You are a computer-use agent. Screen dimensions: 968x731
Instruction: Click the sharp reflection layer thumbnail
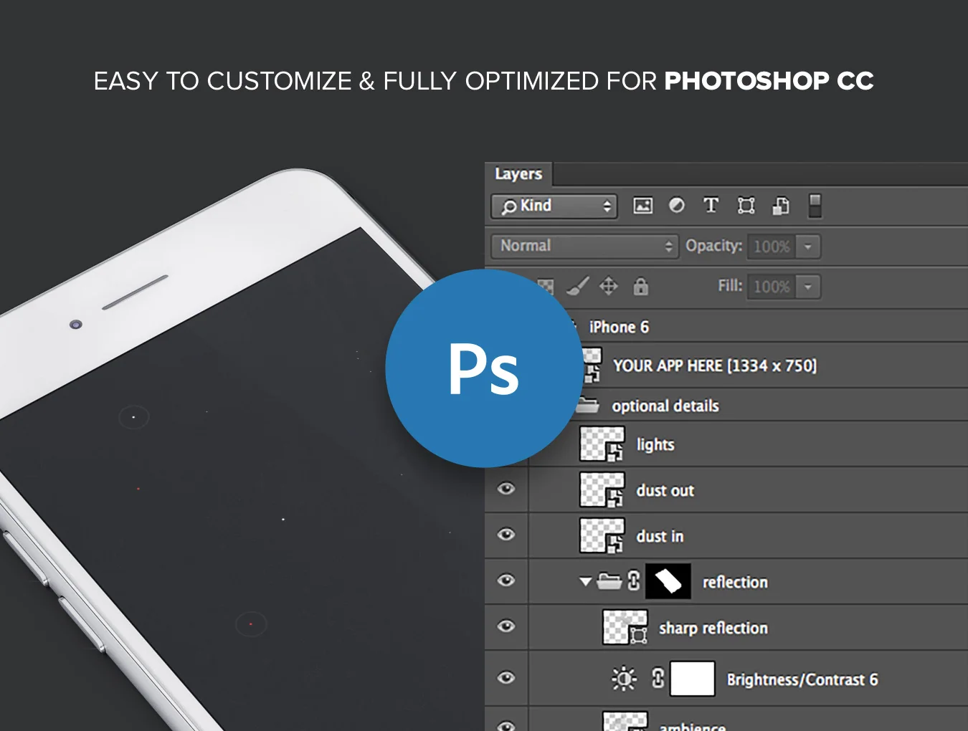click(625, 627)
